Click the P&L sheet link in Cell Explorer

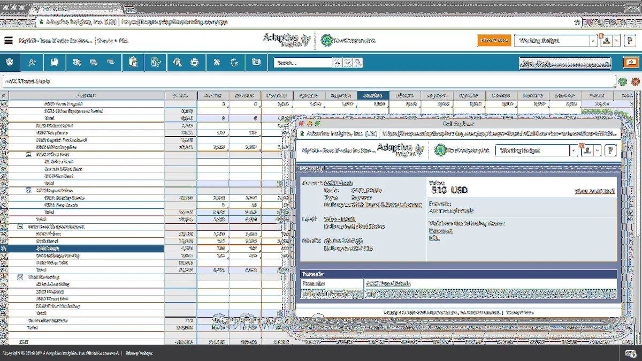coord(434,238)
